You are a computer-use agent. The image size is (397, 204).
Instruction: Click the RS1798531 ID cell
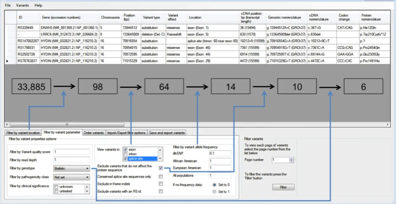click(28, 48)
